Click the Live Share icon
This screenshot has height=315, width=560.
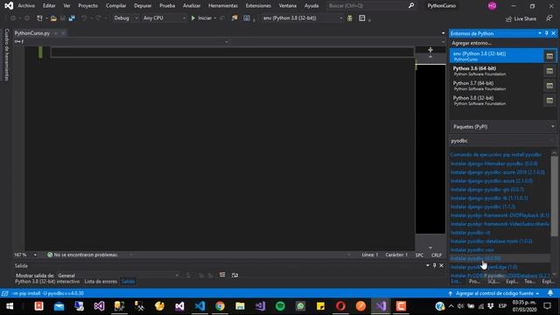click(x=508, y=19)
